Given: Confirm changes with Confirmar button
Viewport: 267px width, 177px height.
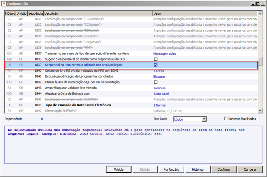Looking at the screenshot, I should coord(224,170).
